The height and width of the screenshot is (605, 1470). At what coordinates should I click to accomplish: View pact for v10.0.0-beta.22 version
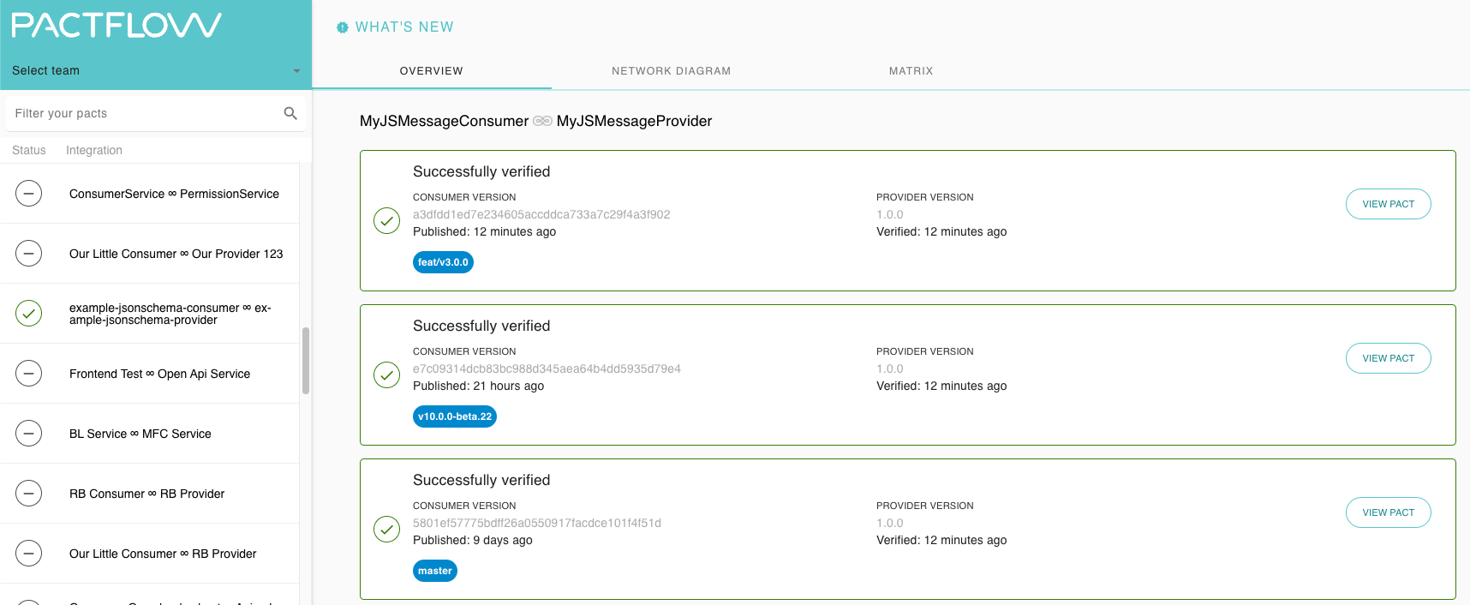[x=1389, y=358]
